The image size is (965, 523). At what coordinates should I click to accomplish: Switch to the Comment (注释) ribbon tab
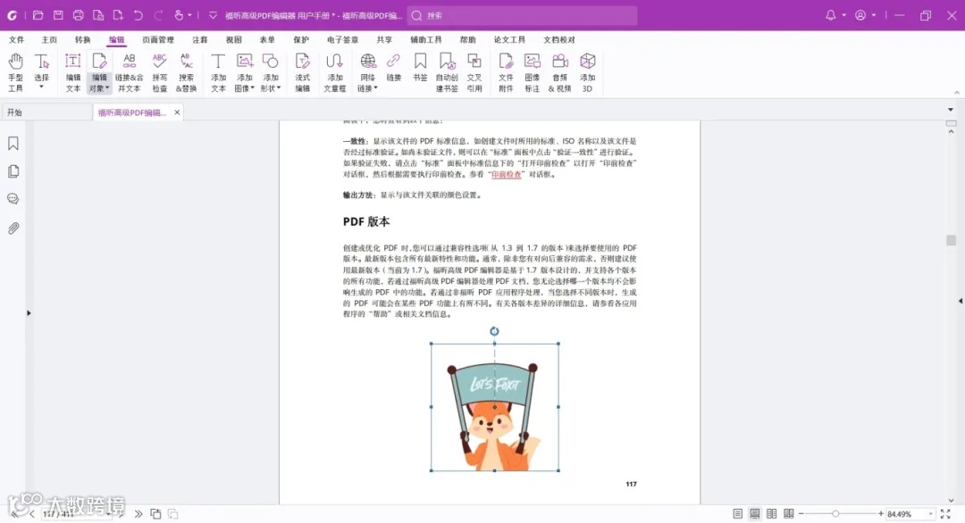point(200,39)
